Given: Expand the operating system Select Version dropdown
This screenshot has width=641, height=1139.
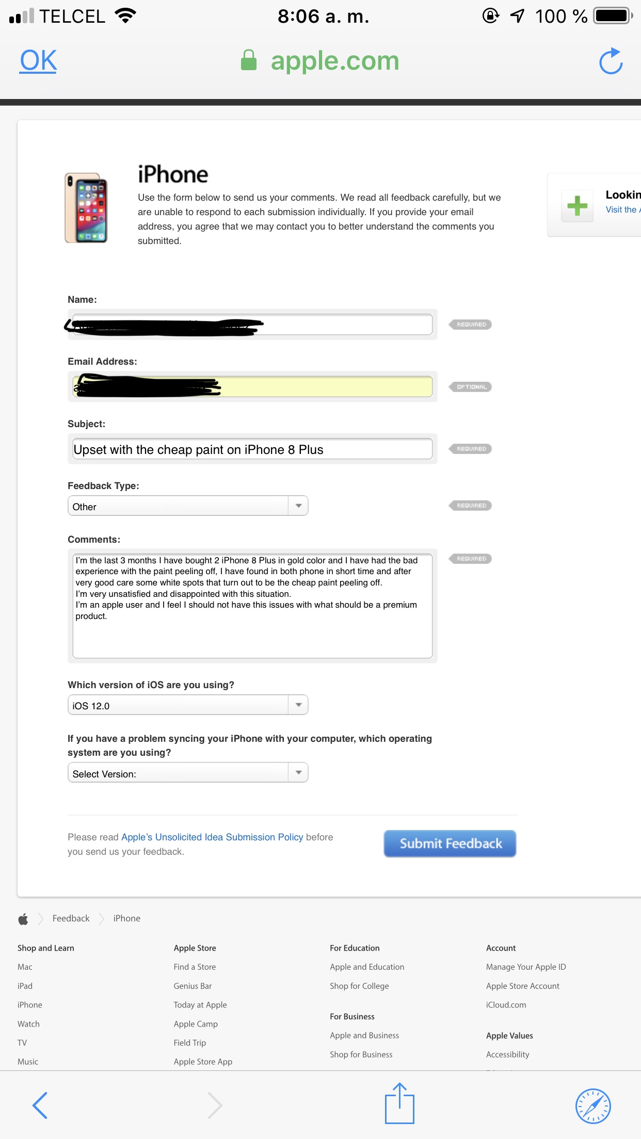Looking at the screenshot, I should [x=188, y=773].
